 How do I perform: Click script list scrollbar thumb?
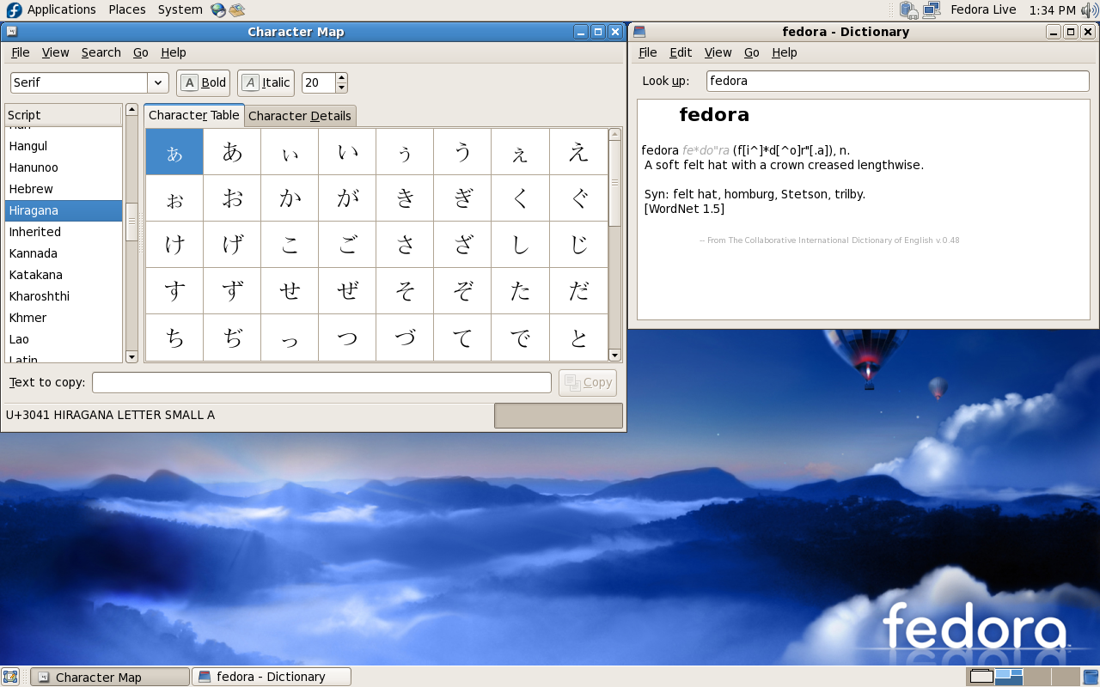click(x=131, y=222)
